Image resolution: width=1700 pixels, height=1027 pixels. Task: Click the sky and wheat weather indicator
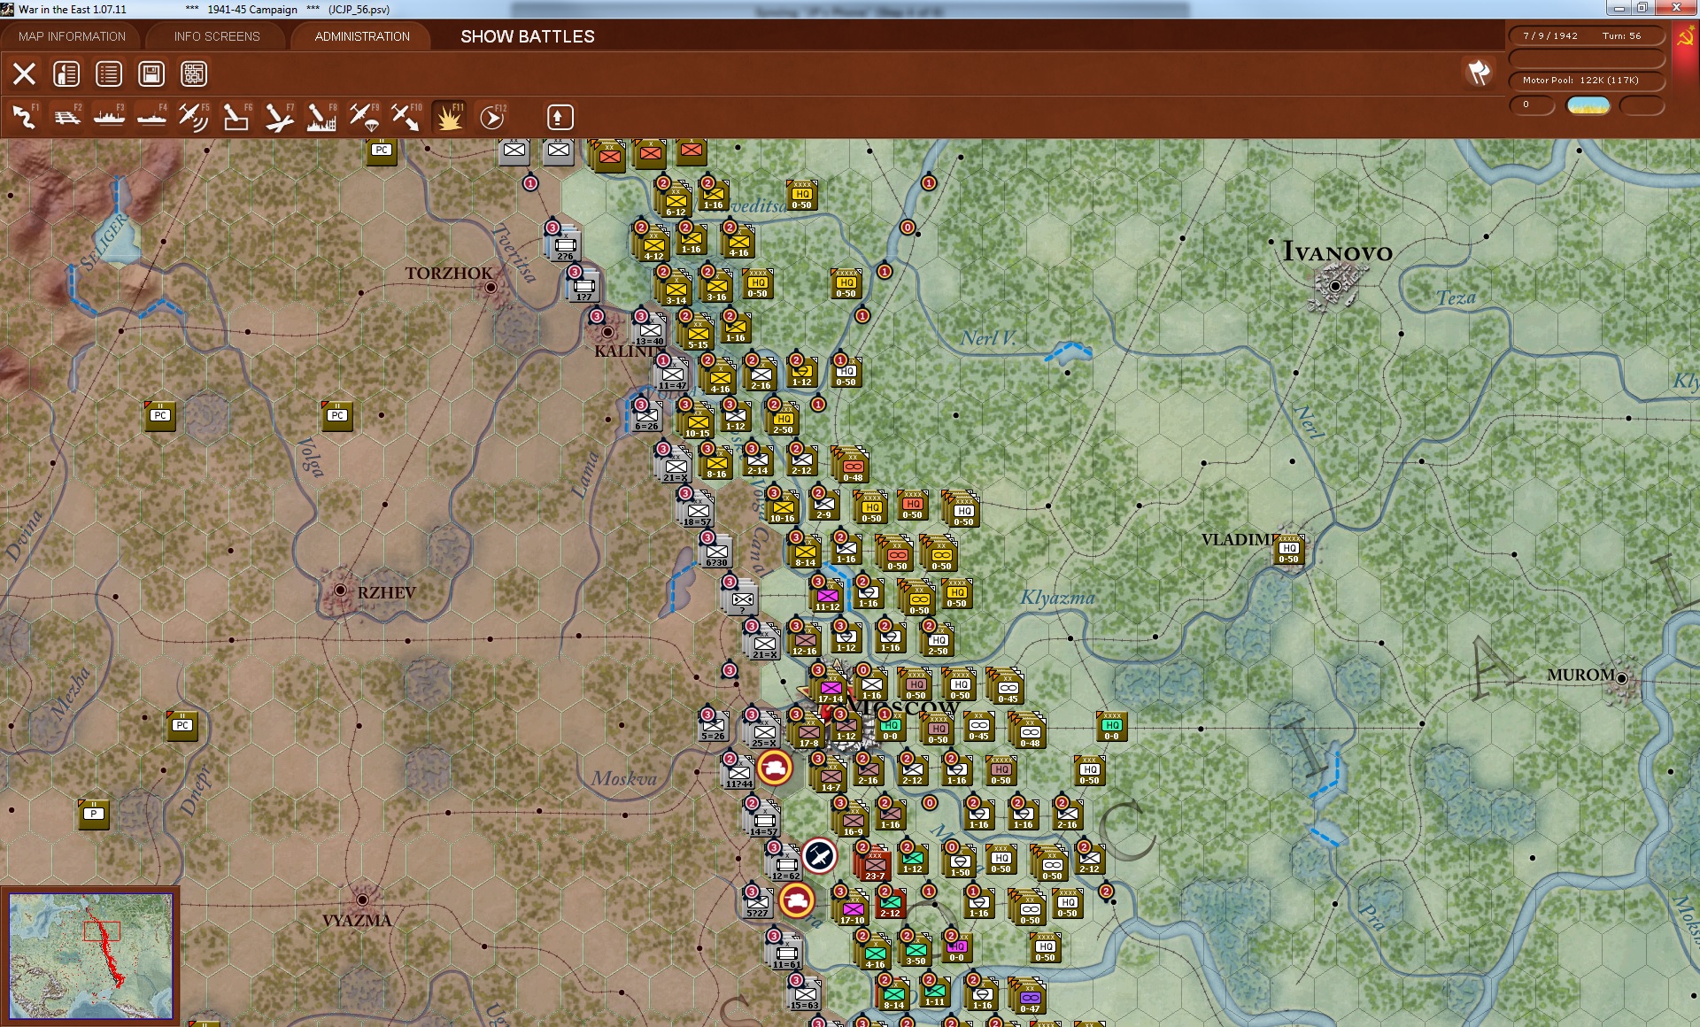pyautogui.click(x=1588, y=105)
